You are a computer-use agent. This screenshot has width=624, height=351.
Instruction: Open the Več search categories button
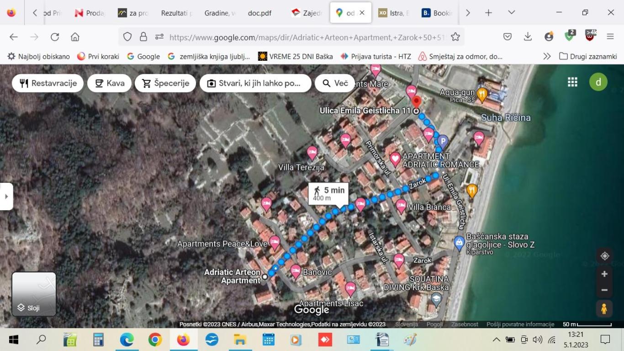(335, 83)
